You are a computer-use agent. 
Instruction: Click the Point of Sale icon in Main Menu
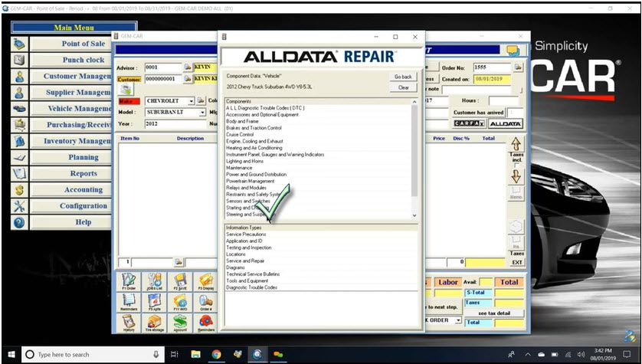[19, 44]
